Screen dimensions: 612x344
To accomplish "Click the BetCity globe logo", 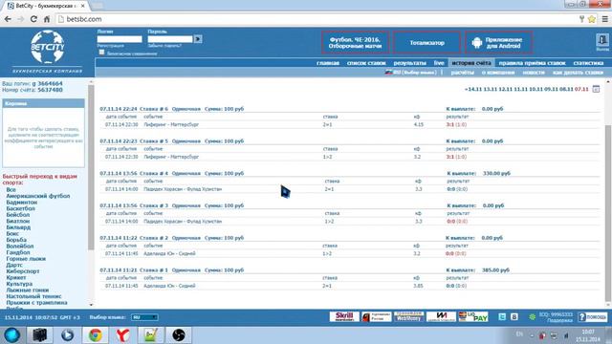I will (x=48, y=47).
